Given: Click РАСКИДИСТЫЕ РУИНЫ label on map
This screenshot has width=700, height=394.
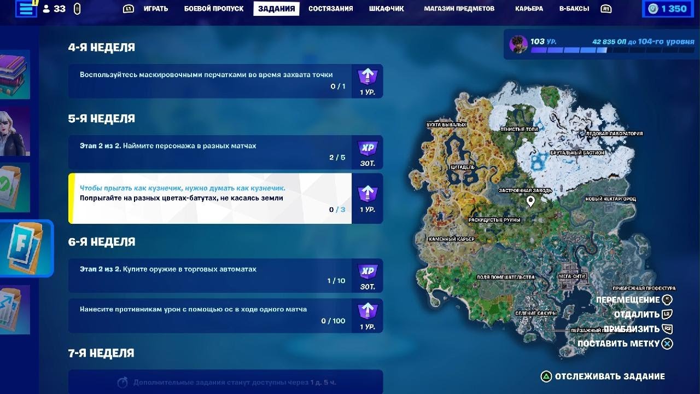Looking at the screenshot, I should pyautogui.click(x=494, y=220).
